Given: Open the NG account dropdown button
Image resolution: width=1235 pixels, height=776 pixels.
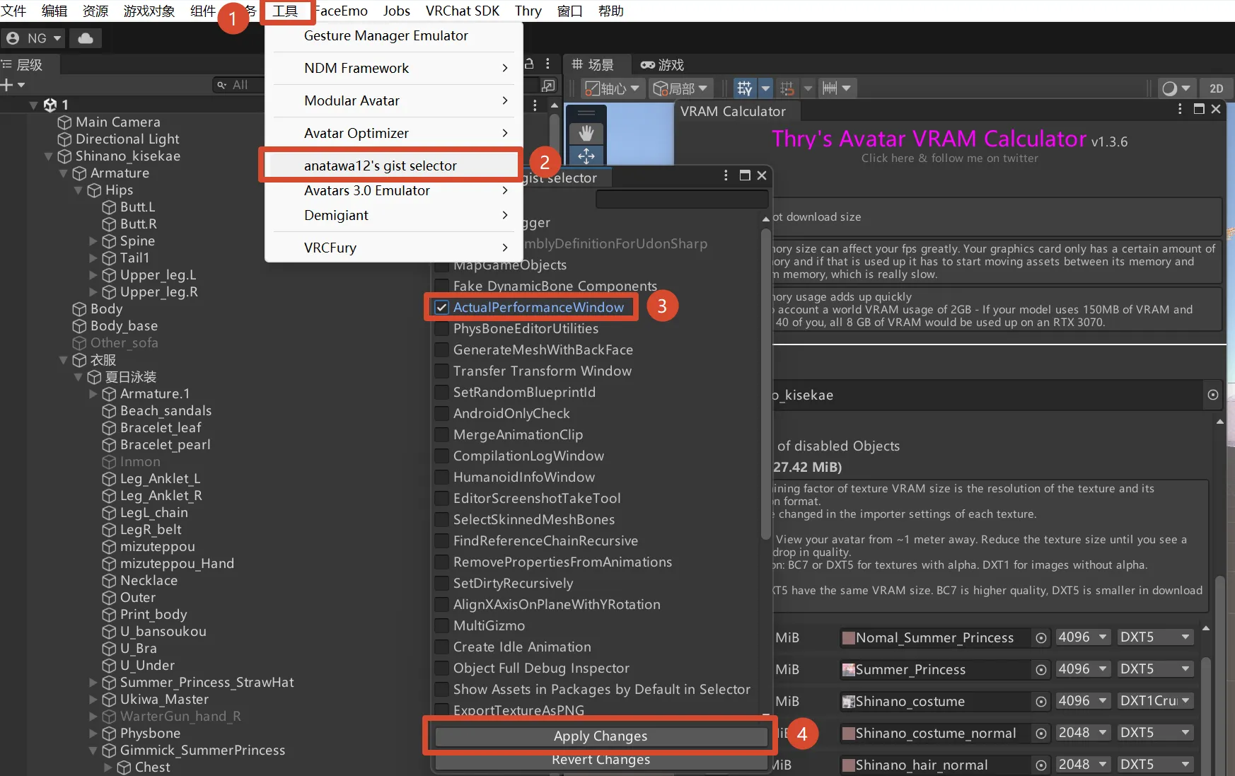Looking at the screenshot, I should tap(33, 38).
